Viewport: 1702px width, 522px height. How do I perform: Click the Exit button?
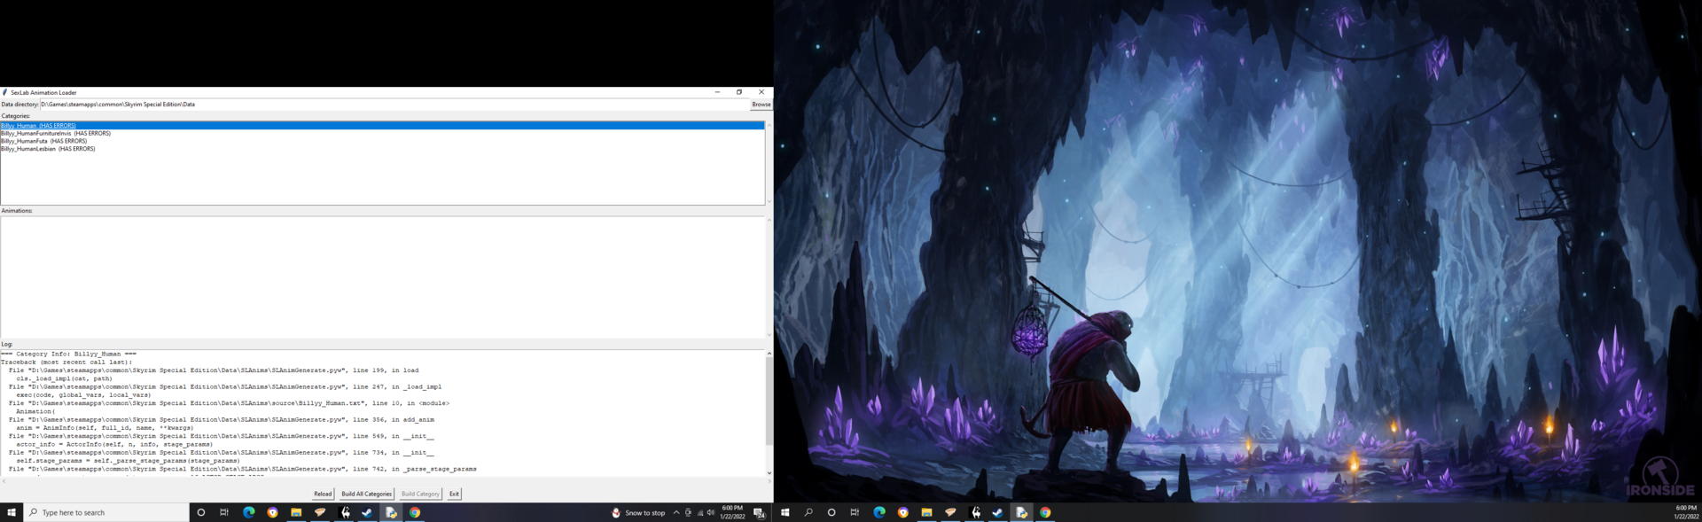[454, 494]
